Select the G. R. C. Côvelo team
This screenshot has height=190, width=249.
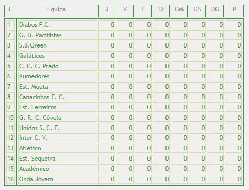[40, 118]
